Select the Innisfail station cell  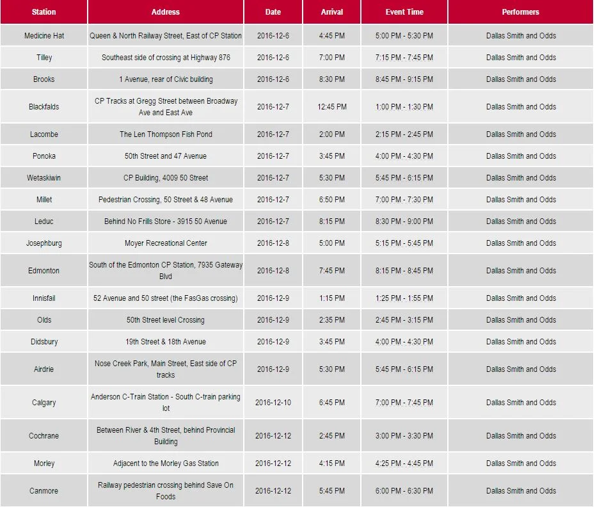tap(44, 298)
